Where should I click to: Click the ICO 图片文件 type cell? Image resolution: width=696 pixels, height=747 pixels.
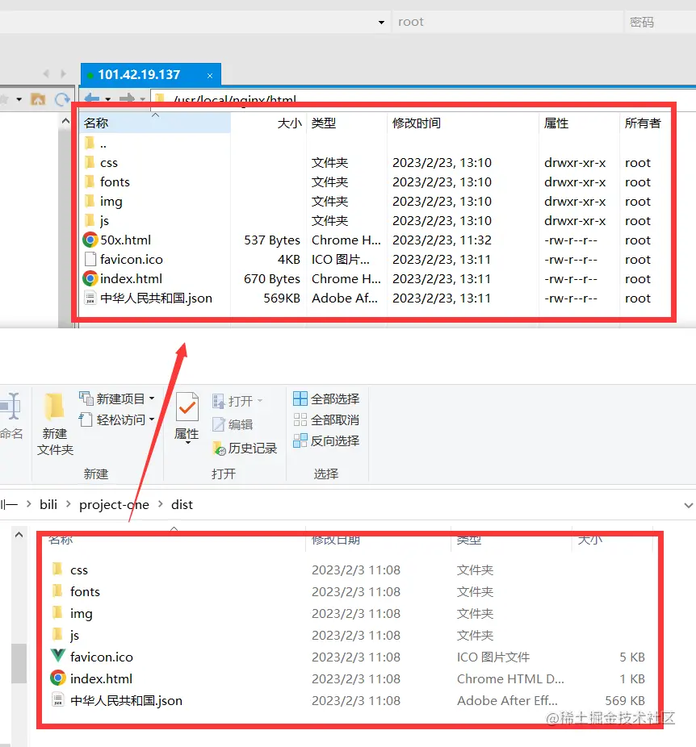coord(493,657)
